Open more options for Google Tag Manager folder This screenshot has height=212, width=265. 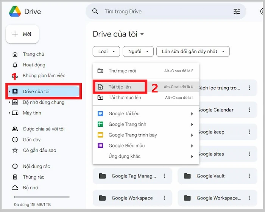(165, 176)
